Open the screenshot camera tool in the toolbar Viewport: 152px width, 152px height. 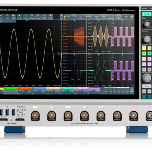tap(13, 17)
